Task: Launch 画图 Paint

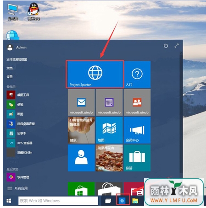Action: coord(15,114)
